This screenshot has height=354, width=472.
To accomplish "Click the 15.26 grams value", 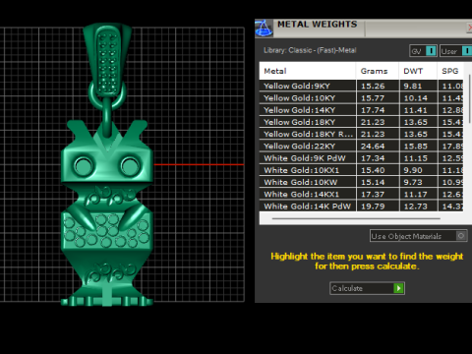I will 373,87.
